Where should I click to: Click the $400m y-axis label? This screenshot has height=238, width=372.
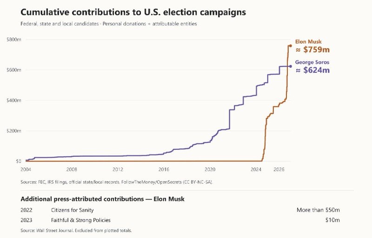[14, 100]
